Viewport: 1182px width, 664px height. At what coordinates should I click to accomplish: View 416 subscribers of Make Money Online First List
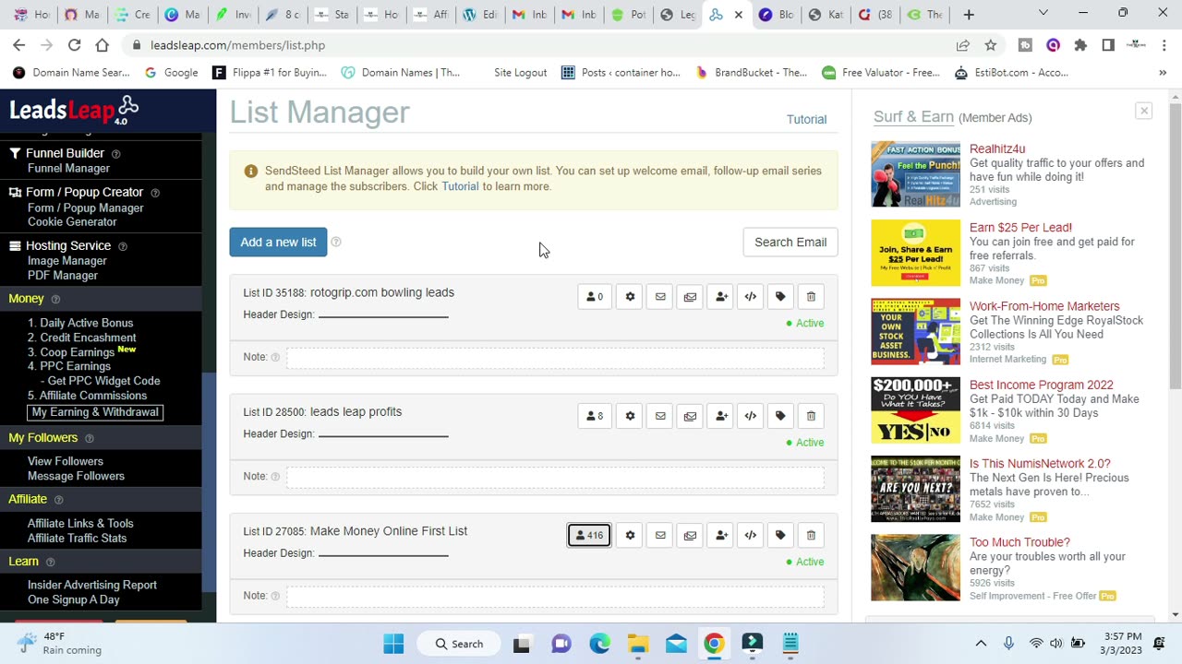589,535
